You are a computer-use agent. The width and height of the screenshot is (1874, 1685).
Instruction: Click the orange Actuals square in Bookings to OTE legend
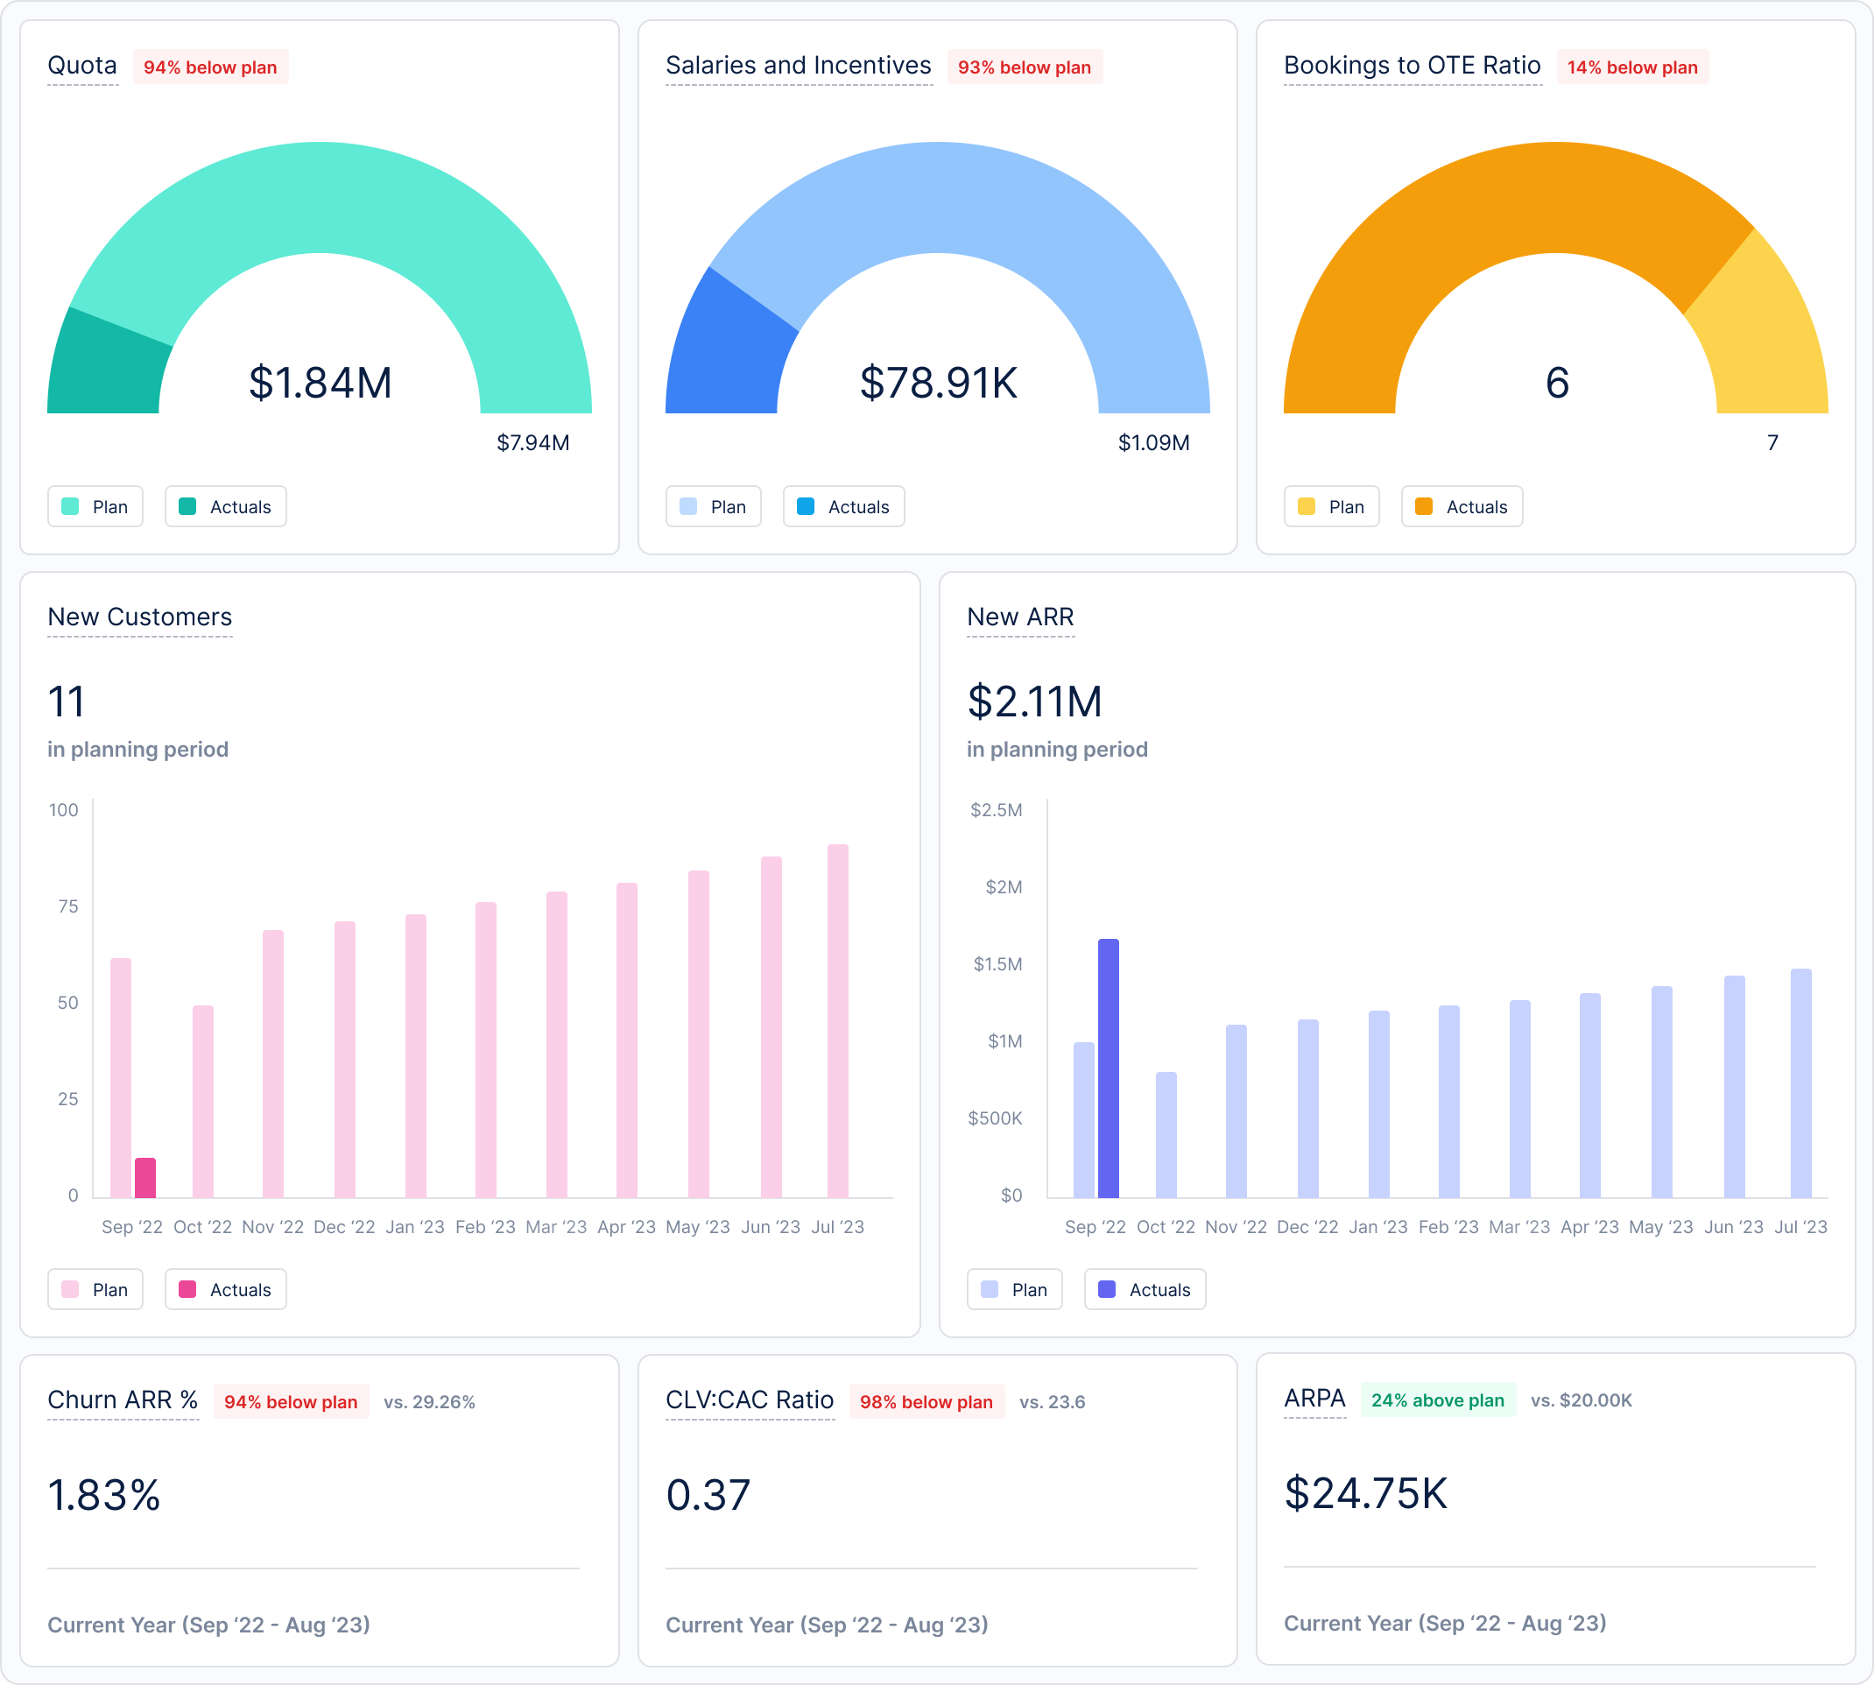[1425, 506]
